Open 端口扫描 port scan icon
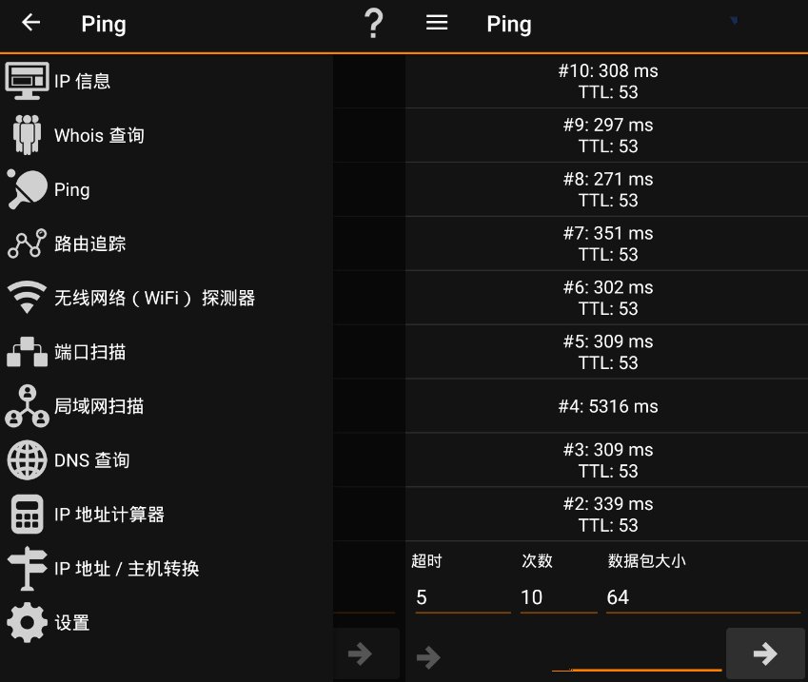 [x=27, y=352]
